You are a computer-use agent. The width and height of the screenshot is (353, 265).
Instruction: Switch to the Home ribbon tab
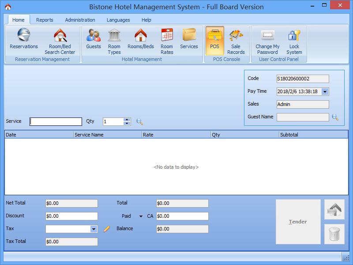(19, 20)
